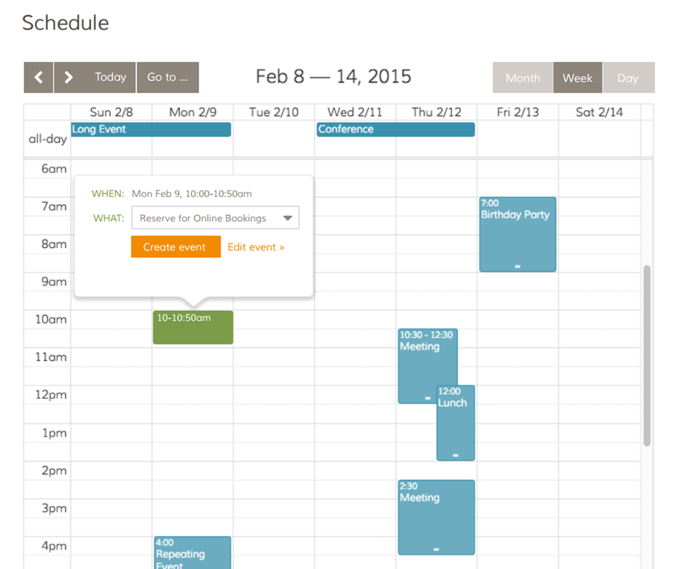Open the WHAT event type dropdown
Image resolution: width=673 pixels, height=569 pixels.
tap(216, 218)
